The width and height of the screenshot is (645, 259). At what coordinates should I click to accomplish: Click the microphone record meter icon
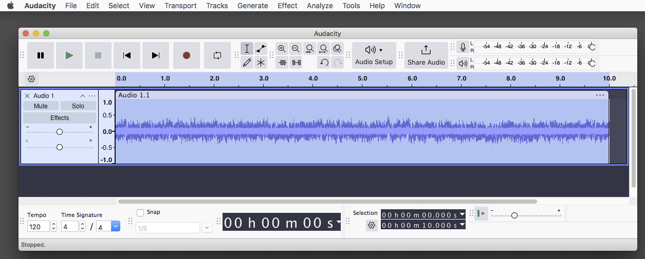point(463,47)
